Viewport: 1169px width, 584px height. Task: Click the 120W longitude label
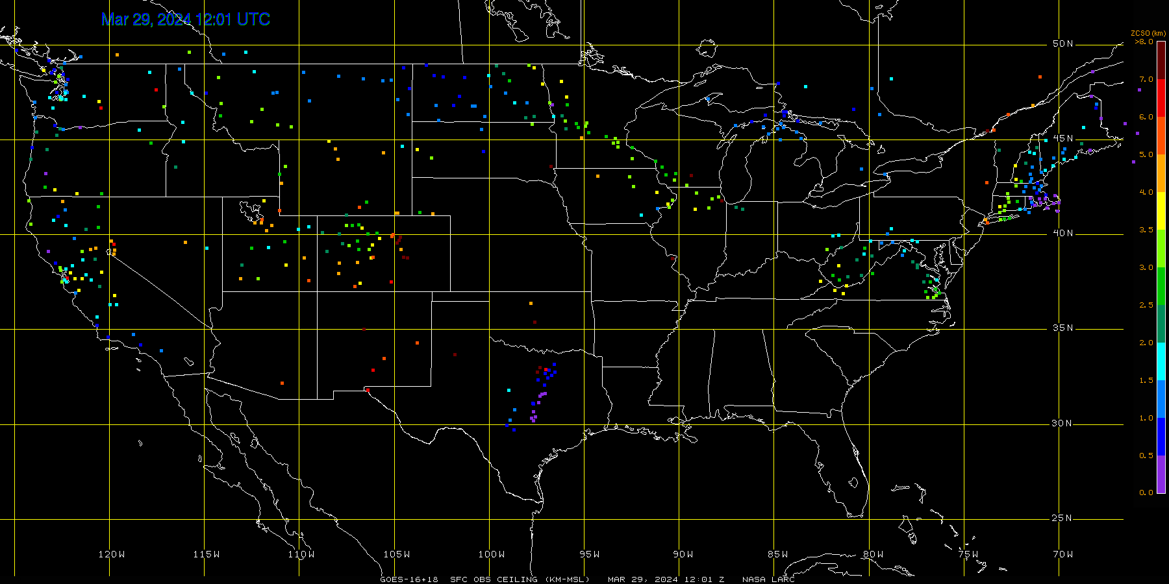[x=112, y=555]
